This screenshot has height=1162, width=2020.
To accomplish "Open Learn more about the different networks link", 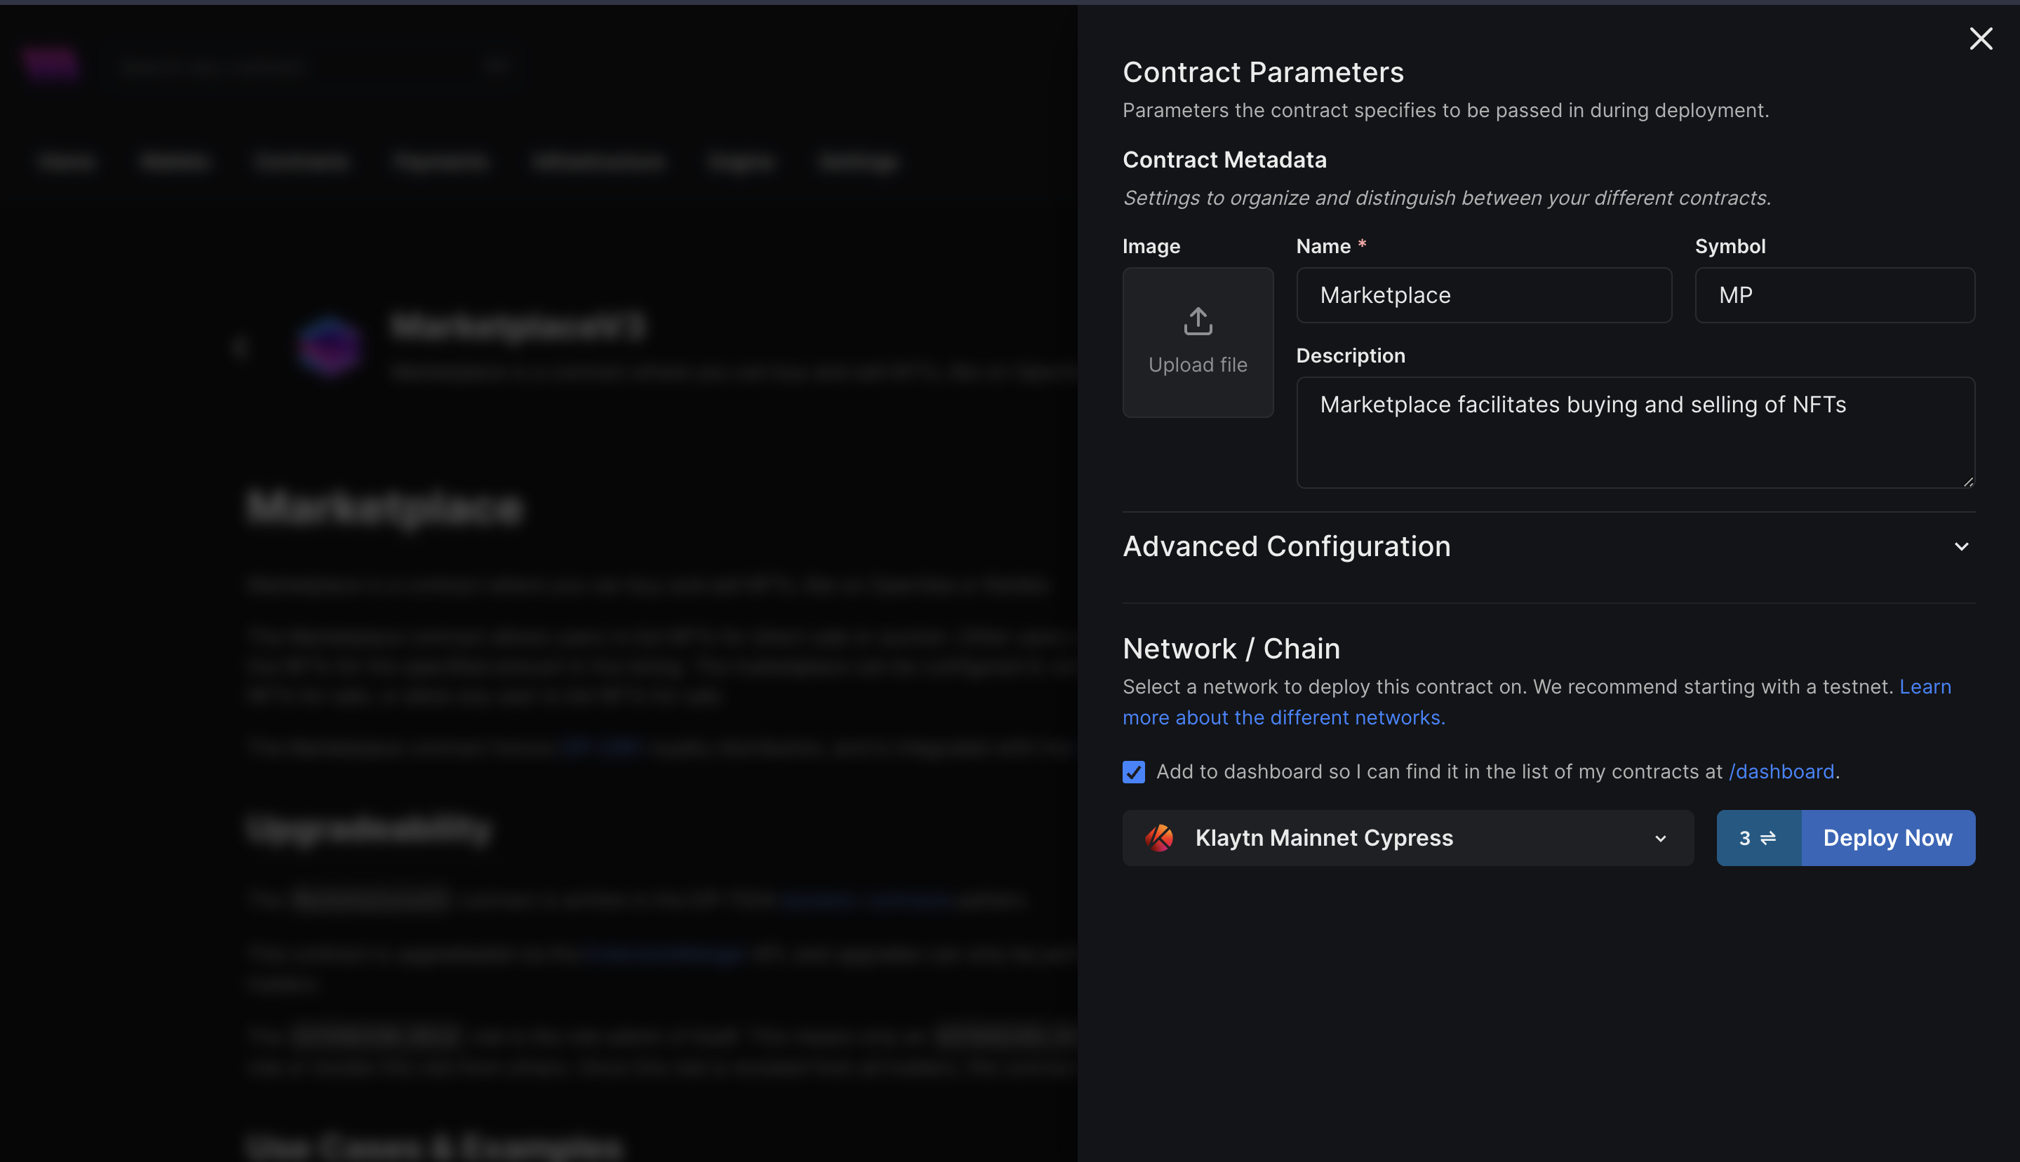I will point(1283,717).
